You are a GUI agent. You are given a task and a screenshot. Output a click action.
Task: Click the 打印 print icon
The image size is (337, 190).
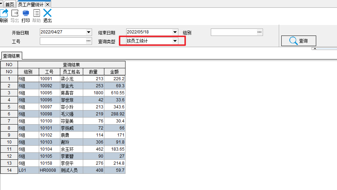(x=26, y=13)
